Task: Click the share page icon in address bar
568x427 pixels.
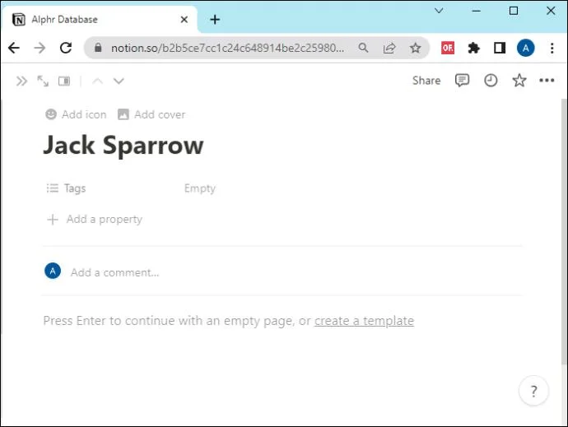Action: (x=389, y=48)
